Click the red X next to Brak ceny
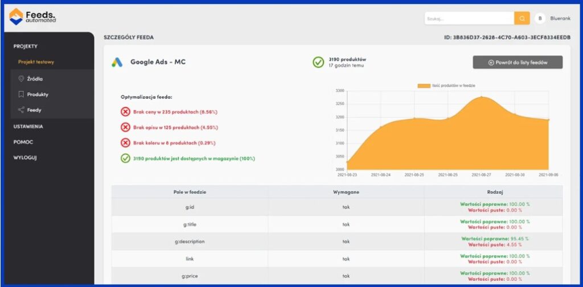 click(x=125, y=111)
